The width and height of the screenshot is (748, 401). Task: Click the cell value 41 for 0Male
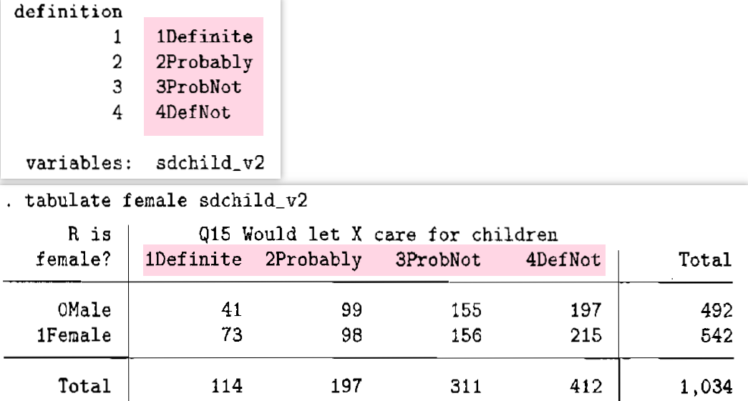(232, 310)
